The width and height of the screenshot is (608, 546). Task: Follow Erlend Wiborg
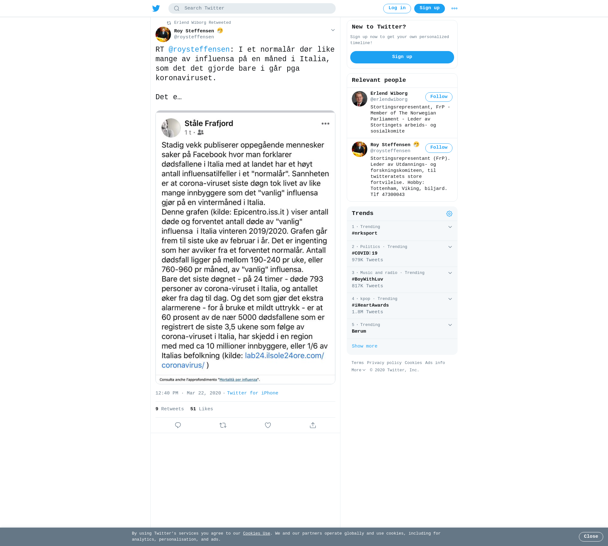tap(439, 97)
